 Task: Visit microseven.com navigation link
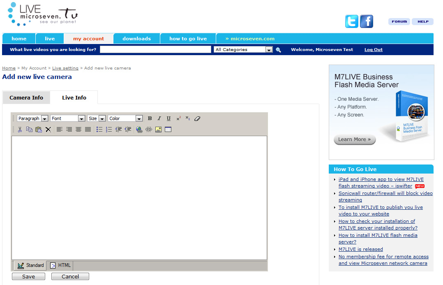pos(250,39)
